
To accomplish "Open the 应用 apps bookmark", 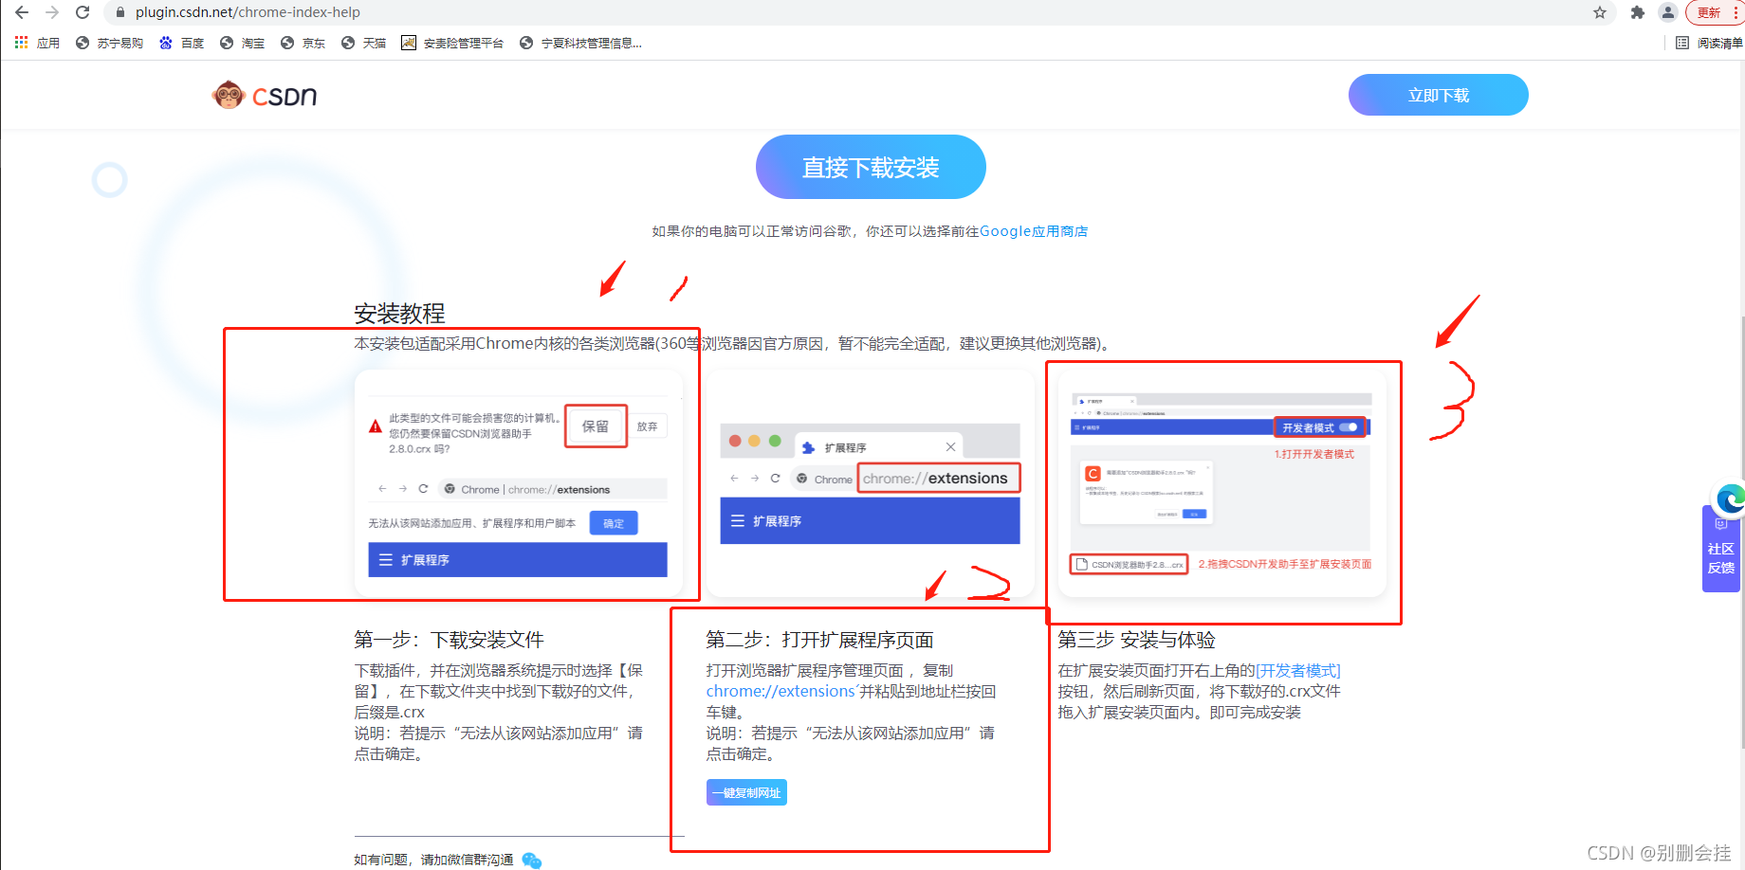I will [38, 43].
